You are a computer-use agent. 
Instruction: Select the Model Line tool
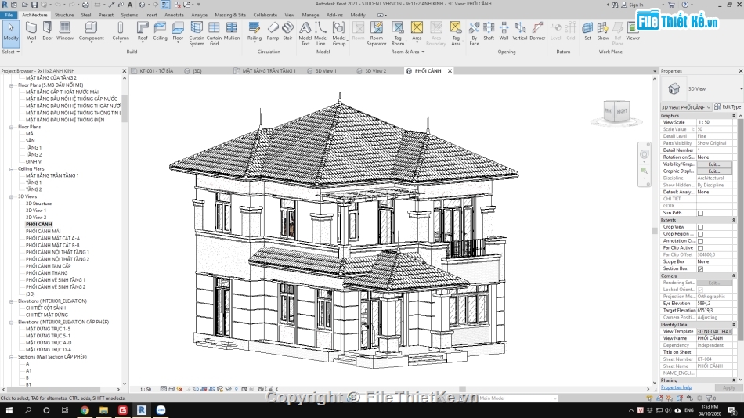321,34
